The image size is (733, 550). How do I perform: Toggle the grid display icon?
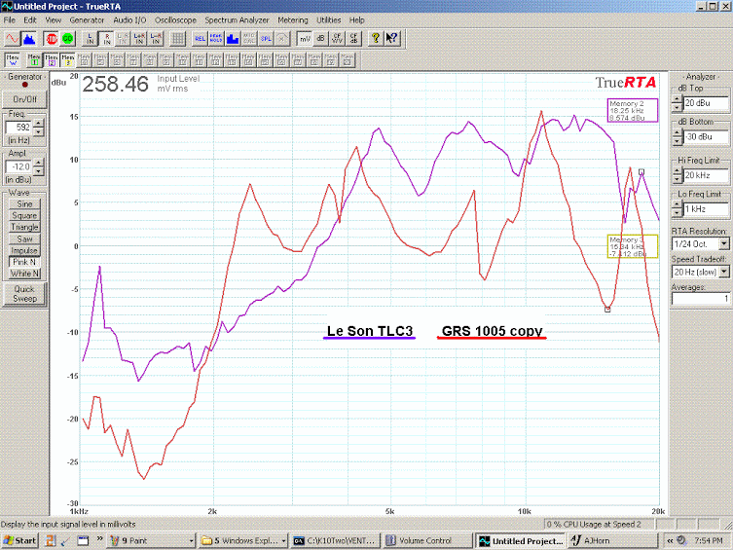point(177,38)
